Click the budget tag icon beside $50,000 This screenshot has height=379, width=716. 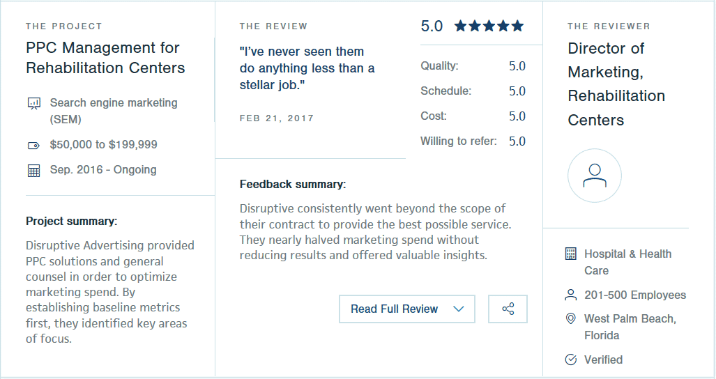pyautogui.click(x=33, y=146)
